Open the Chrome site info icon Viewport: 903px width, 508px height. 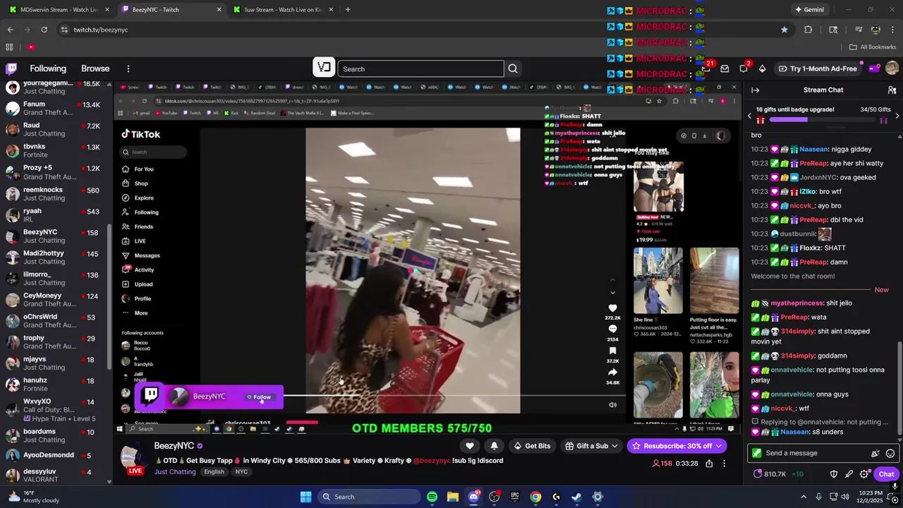click(x=64, y=30)
